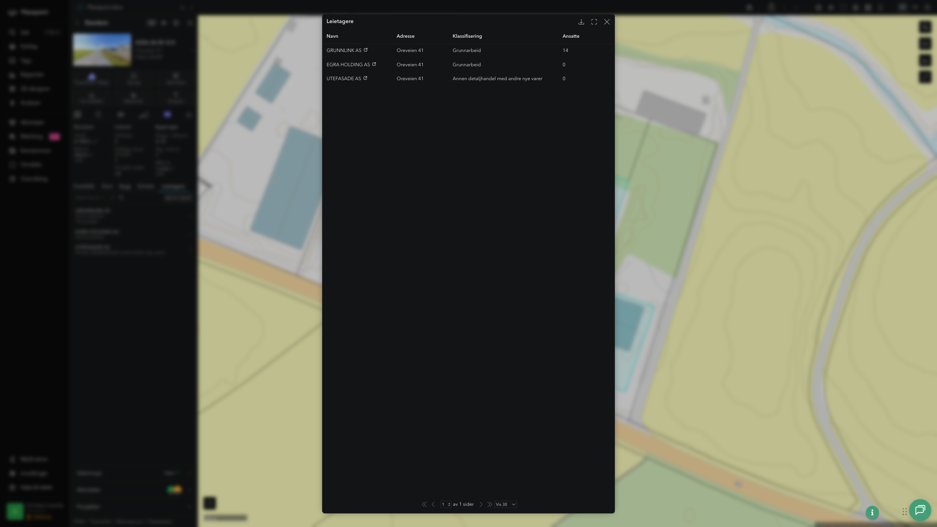Screen dimensions: 937x527
Task: Open the UTEFASADE AS tenant name
Action: (344, 79)
